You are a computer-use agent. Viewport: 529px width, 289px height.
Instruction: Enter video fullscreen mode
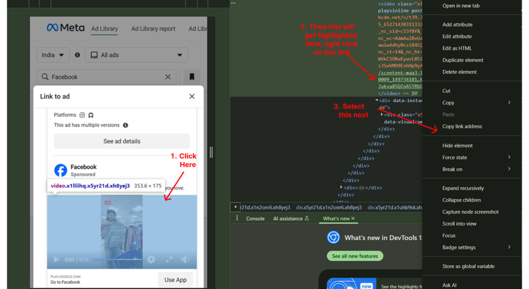tap(169, 260)
